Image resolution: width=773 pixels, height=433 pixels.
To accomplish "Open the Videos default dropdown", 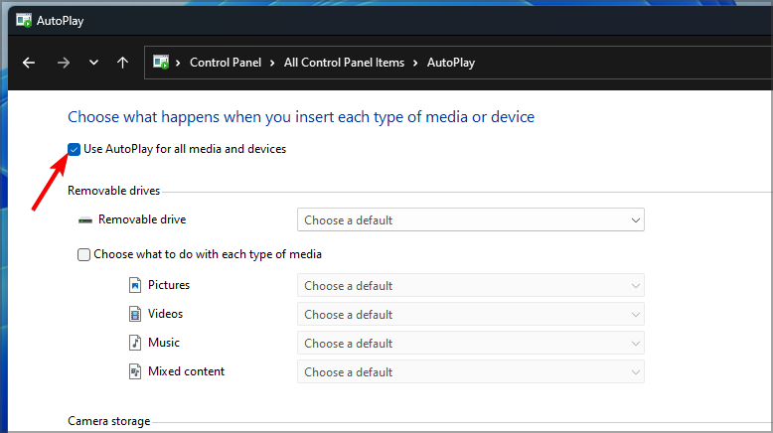I will [x=470, y=314].
